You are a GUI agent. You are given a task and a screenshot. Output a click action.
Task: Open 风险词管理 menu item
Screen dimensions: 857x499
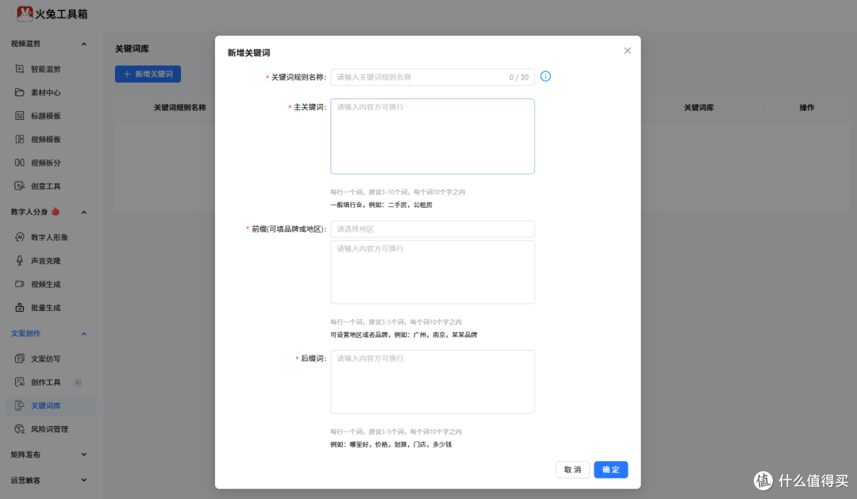[51, 429]
